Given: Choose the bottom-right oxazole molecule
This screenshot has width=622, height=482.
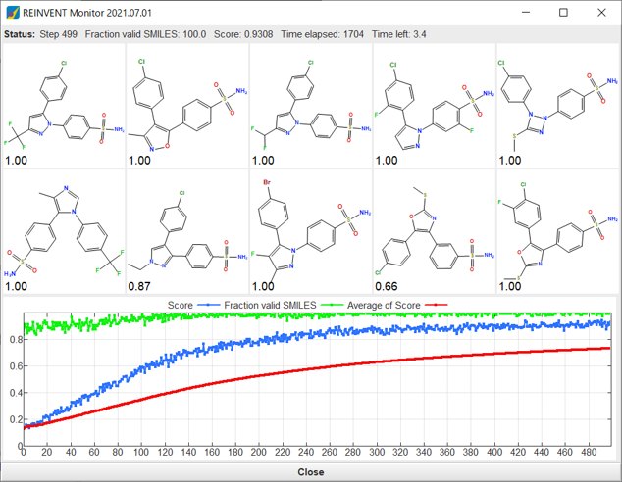Looking at the screenshot, I should [557, 231].
